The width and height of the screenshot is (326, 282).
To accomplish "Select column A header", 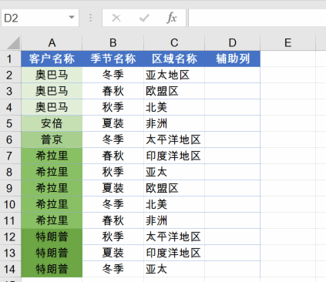I will pyautogui.click(x=52, y=42).
